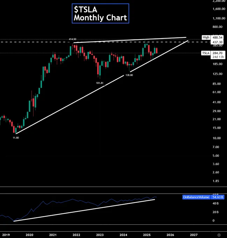
Task: Click the 24d 13h bar countdown
Action: click(x=218, y=57)
